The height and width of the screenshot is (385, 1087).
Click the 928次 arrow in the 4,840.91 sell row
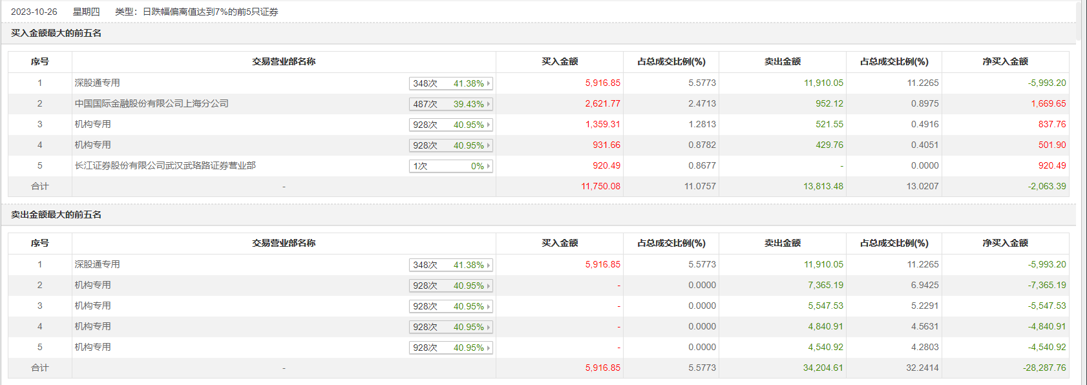tap(489, 327)
